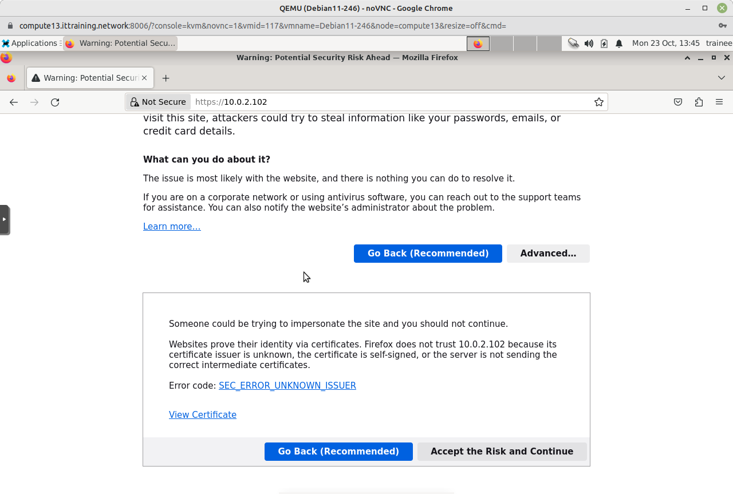Click the Firefox forward arrow button
Image resolution: width=733 pixels, height=494 pixels.
pyautogui.click(x=34, y=102)
